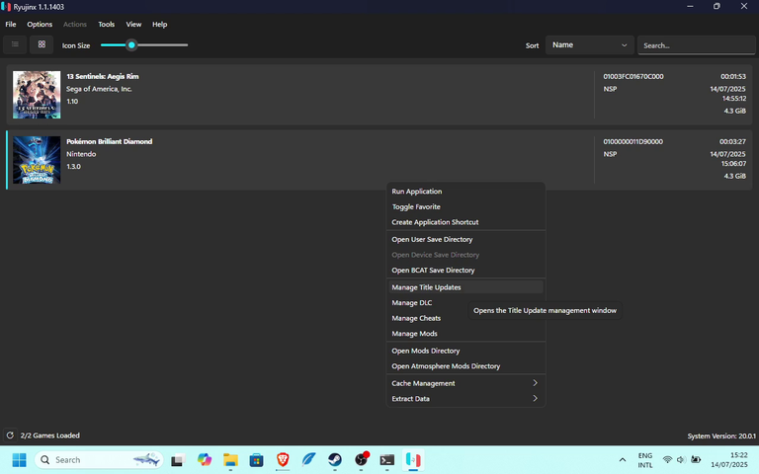Choose Open Atmosphere Mods Directory
This screenshot has width=759, height=474.
point(465,366)
